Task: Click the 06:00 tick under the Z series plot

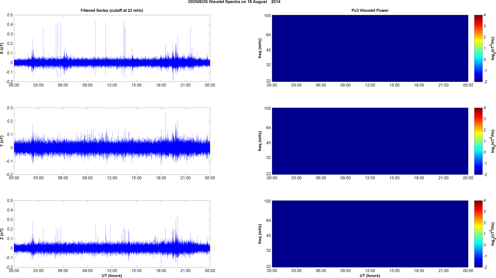Action: [63, 271]
